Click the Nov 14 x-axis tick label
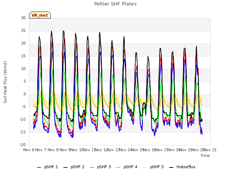 coord(125,150)
